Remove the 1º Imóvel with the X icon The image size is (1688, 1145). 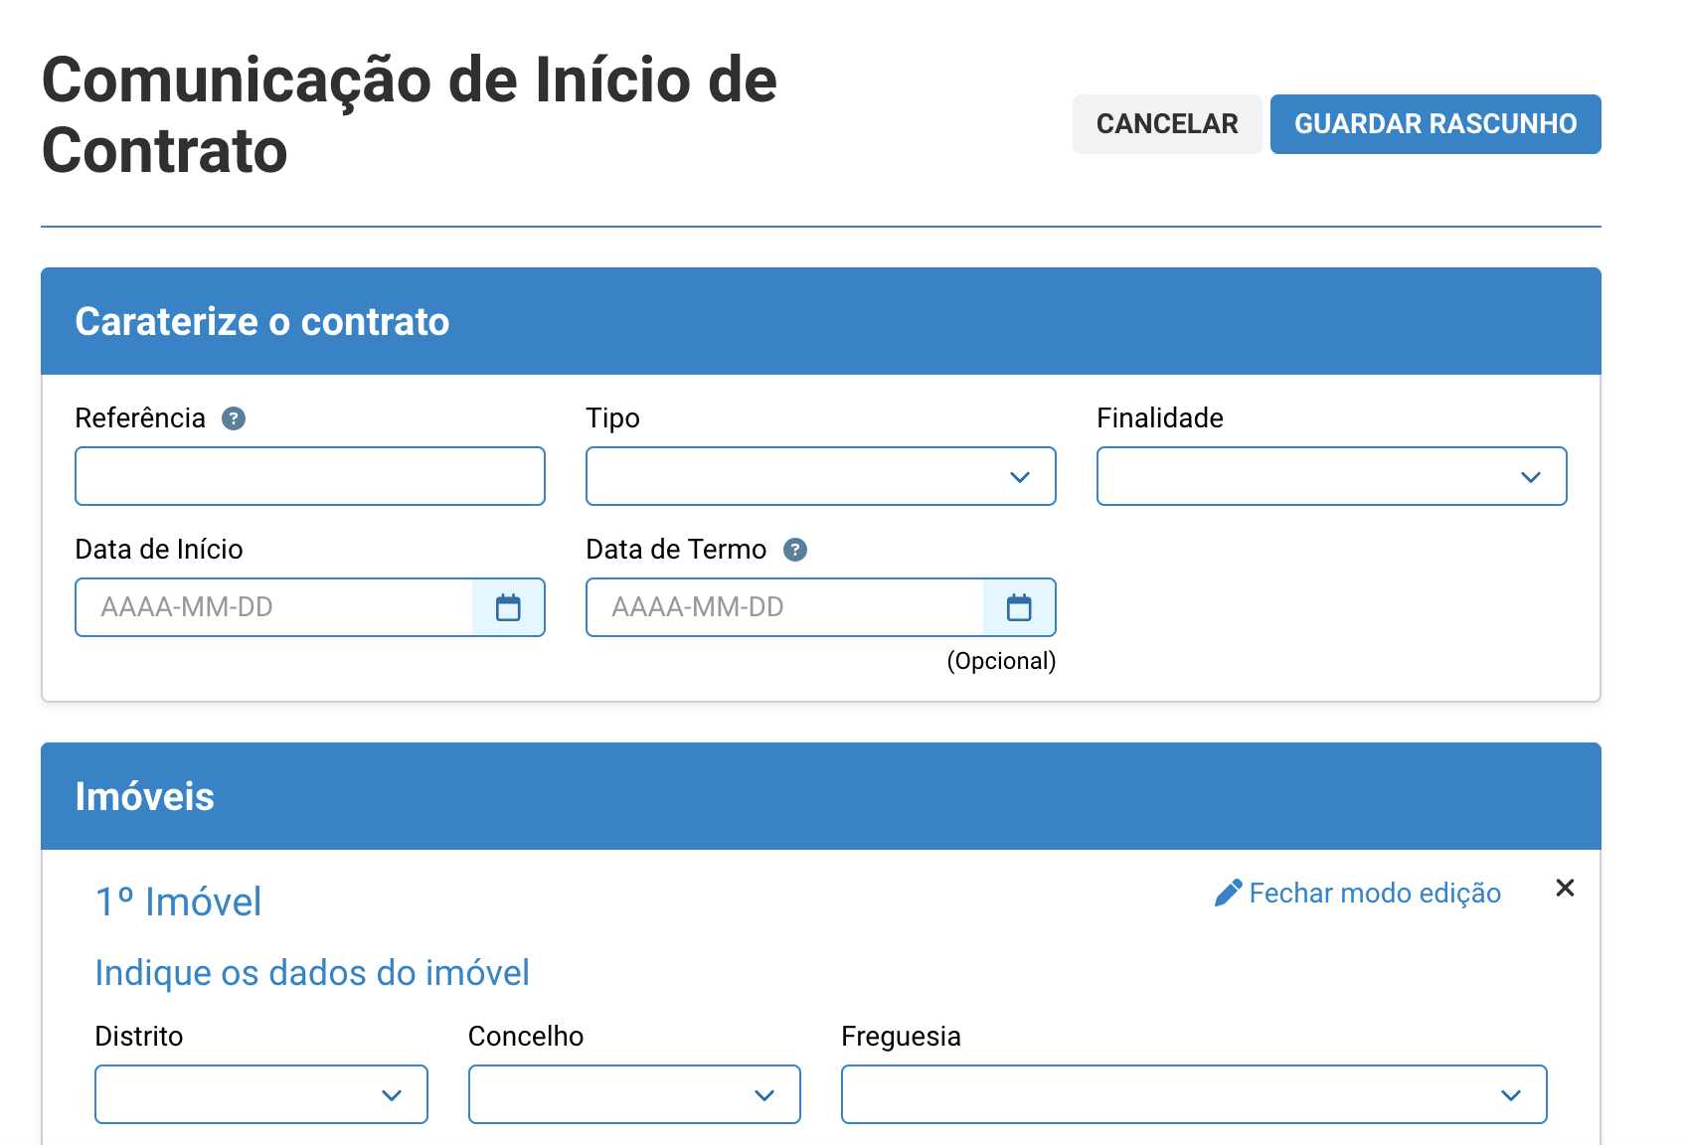coord(1565,888)
